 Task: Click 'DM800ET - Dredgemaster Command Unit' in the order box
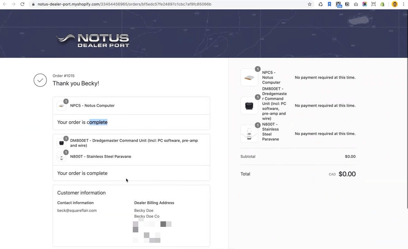click(134, 143)
